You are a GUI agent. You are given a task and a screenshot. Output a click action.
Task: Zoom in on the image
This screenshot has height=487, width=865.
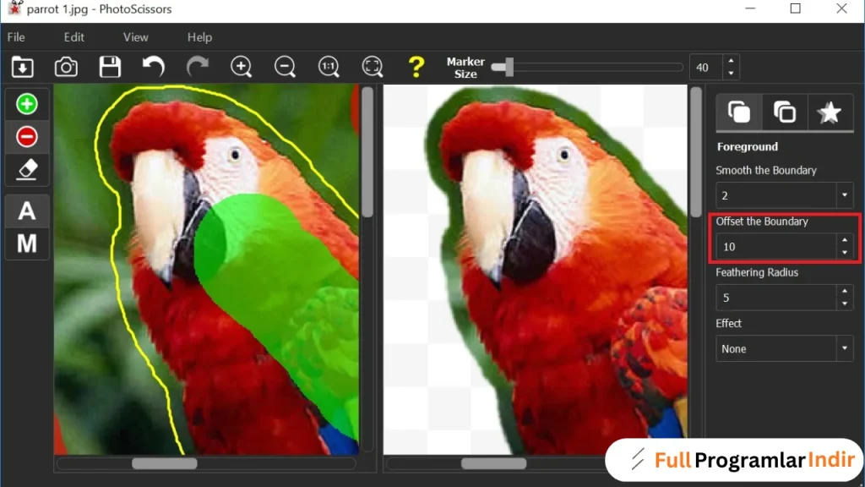(x=241, y=67)
